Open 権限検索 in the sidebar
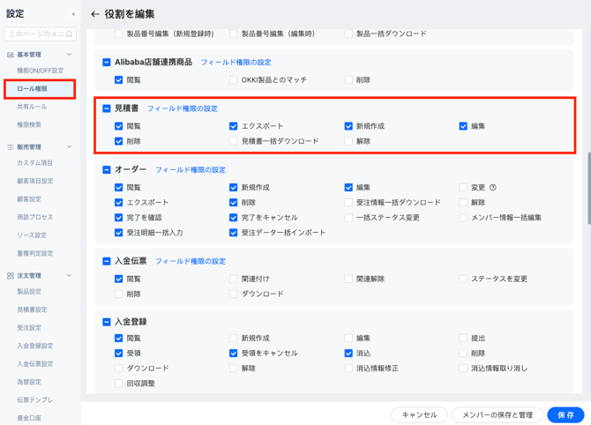This screenshot has width=591, height=425. pyautogui.click(x=29, y=124)
